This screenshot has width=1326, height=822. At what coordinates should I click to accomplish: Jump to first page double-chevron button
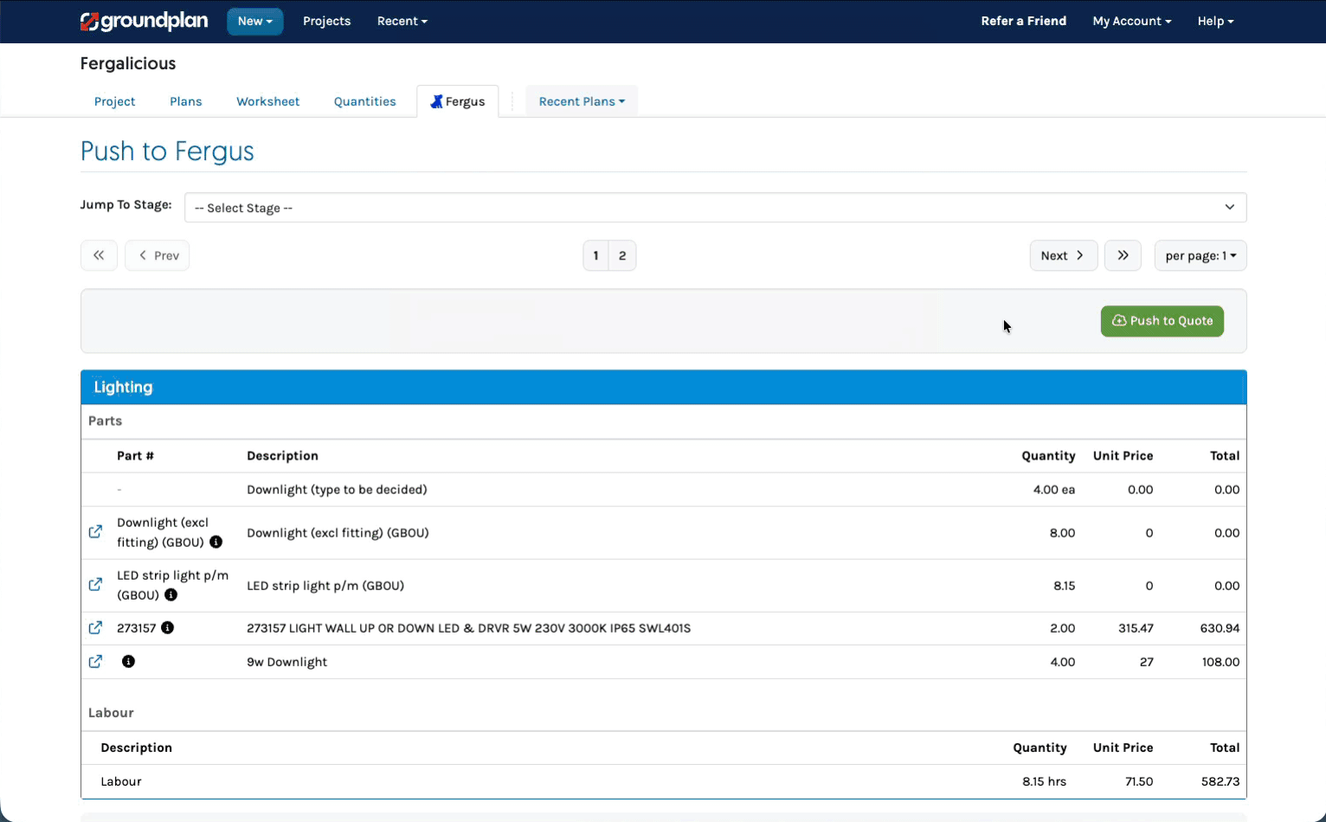(x=99, y=255)
